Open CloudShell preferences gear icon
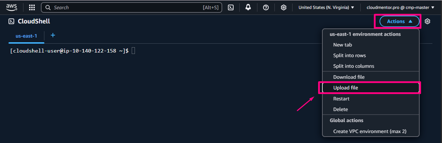This screenshot has height=143, width=442. point(427,21)
